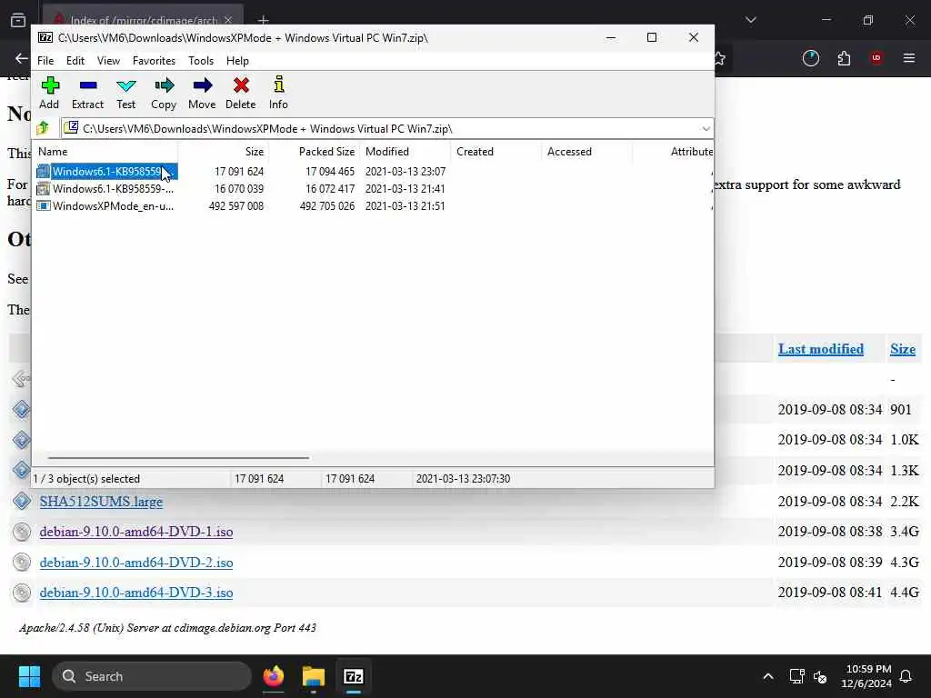Viewport: 931px width, 698px height.
Task: Open the SHA512SUMS.large link
Action: tap(101, 502)
